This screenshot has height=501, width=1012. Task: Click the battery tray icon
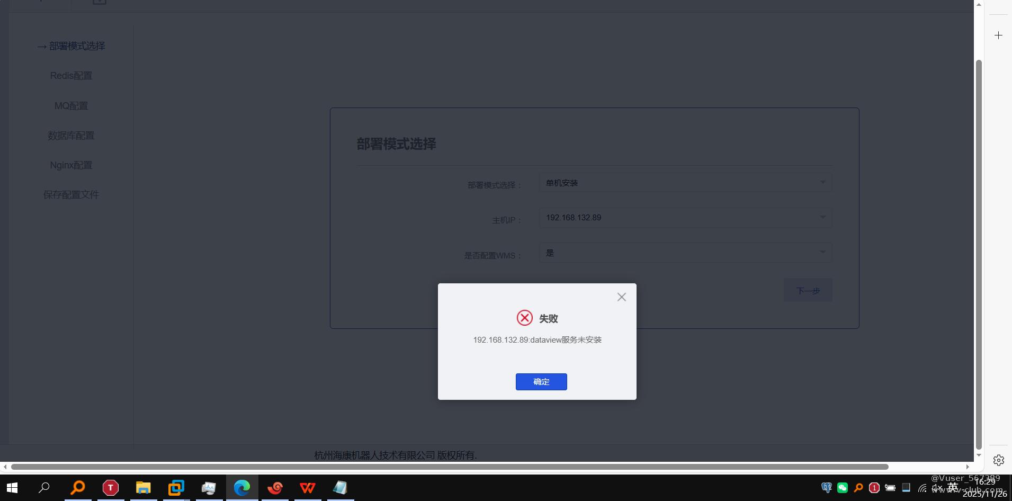point(890,488)
